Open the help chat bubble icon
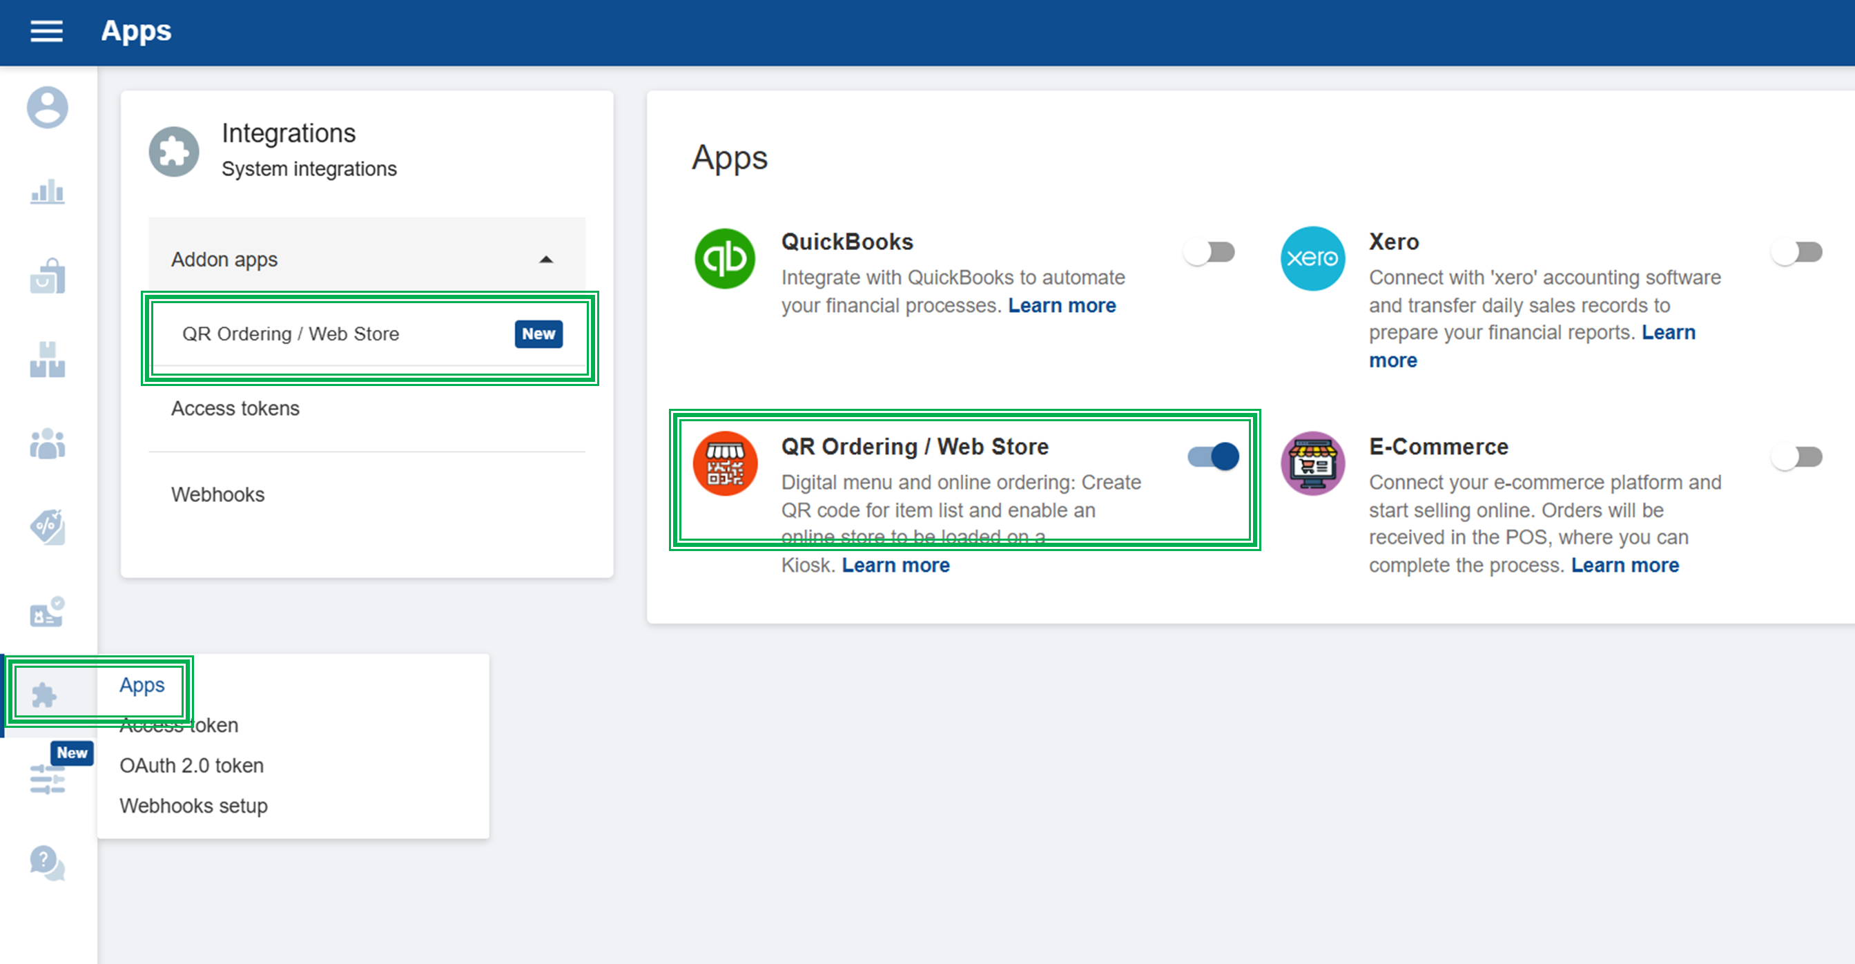This screenshot has width=1855, height=964. tap(48, 862)
